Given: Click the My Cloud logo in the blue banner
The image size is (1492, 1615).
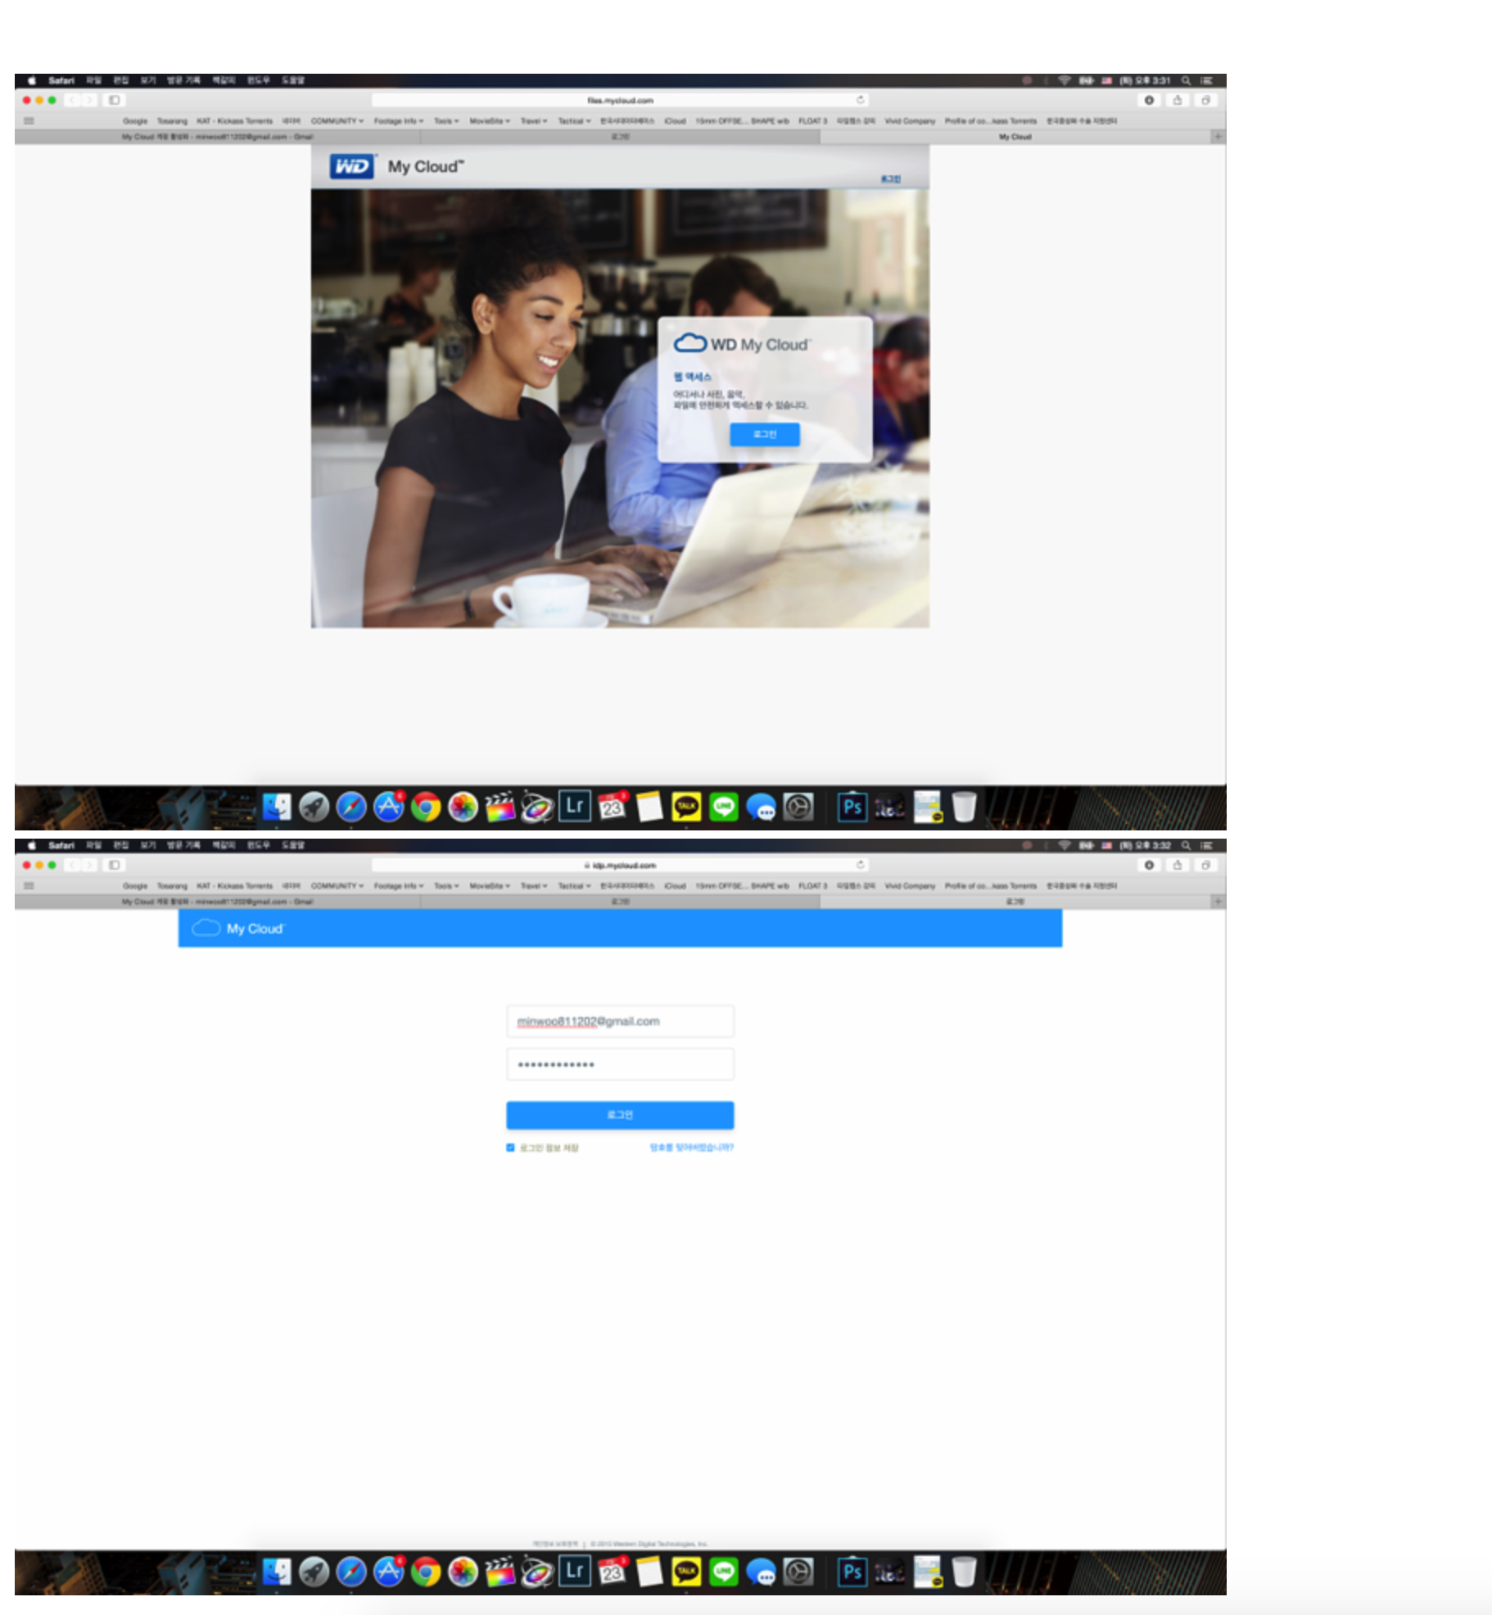Looking at the screenshot, I should [238, 928].
